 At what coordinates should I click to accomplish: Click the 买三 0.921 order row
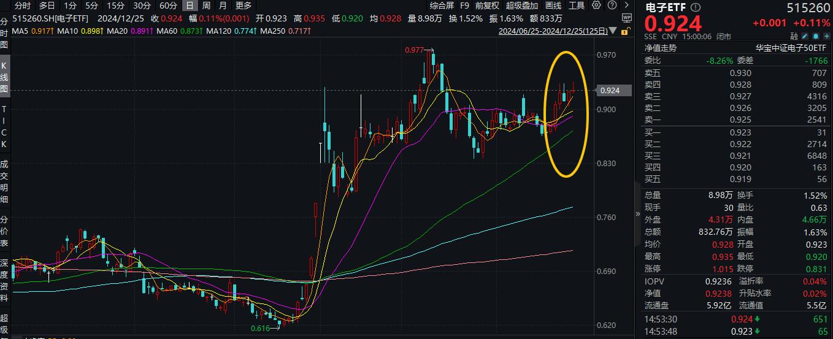(x=736, y=156)
